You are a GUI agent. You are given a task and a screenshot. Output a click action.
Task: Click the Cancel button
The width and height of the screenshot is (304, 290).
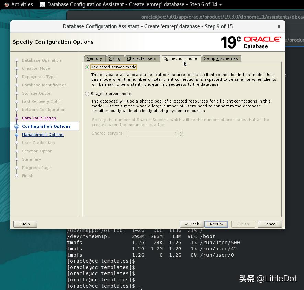click(x=270, y=224)
